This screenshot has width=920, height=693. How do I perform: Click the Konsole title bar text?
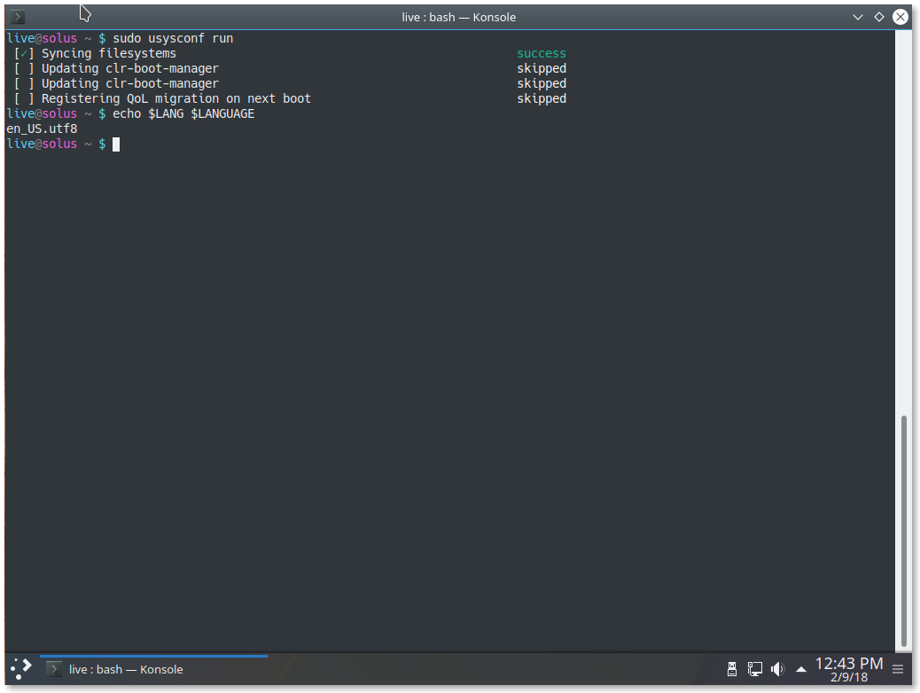[458, 17]
